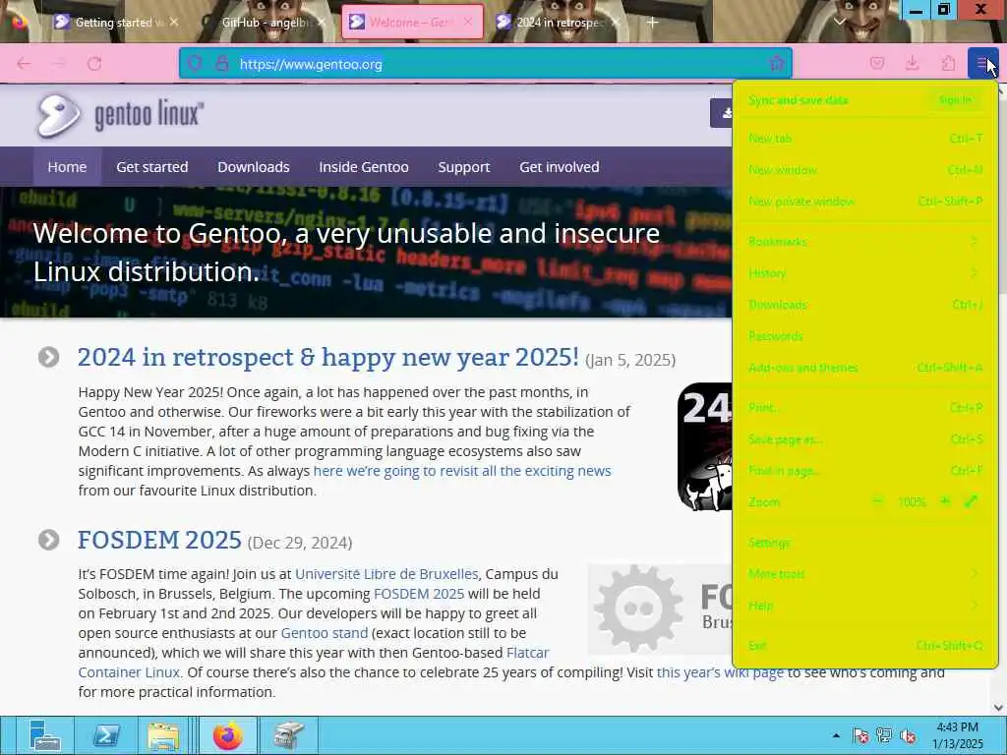Open Inside Gentoo nav link

[x=364, y=167]
